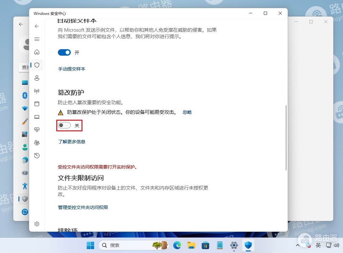343x253 pixels.
Task: Open Account protection person icon
Action: [x=37, y=78]
